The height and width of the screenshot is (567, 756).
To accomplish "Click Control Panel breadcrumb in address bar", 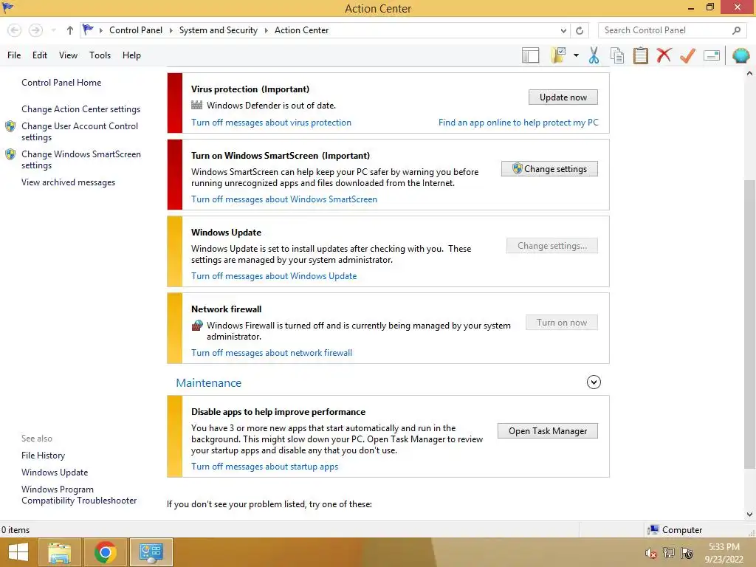I will tap(136, 30).
